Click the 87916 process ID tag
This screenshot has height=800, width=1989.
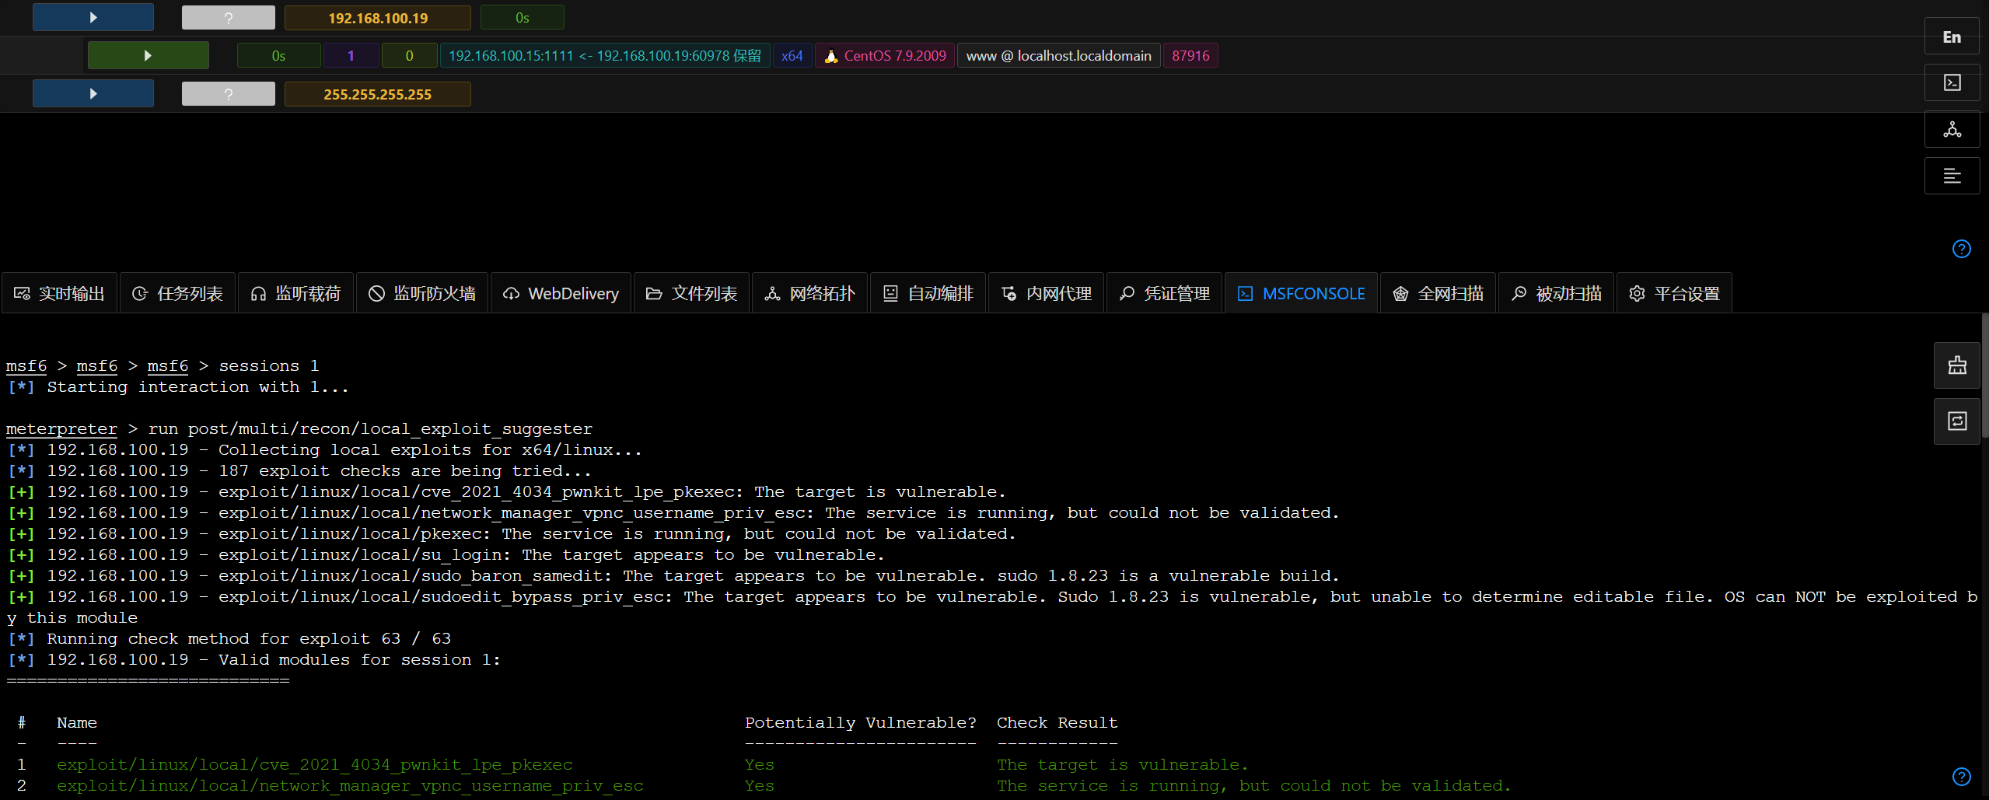[1190, 55]
